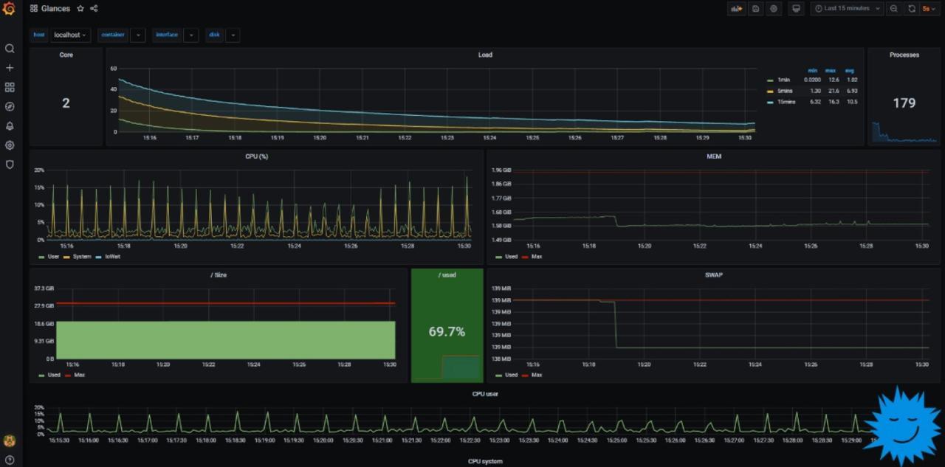Screen dimensions: 945x467
Task: Expand the 5s refresh interval dropdown
Action: tap(929, 9)
